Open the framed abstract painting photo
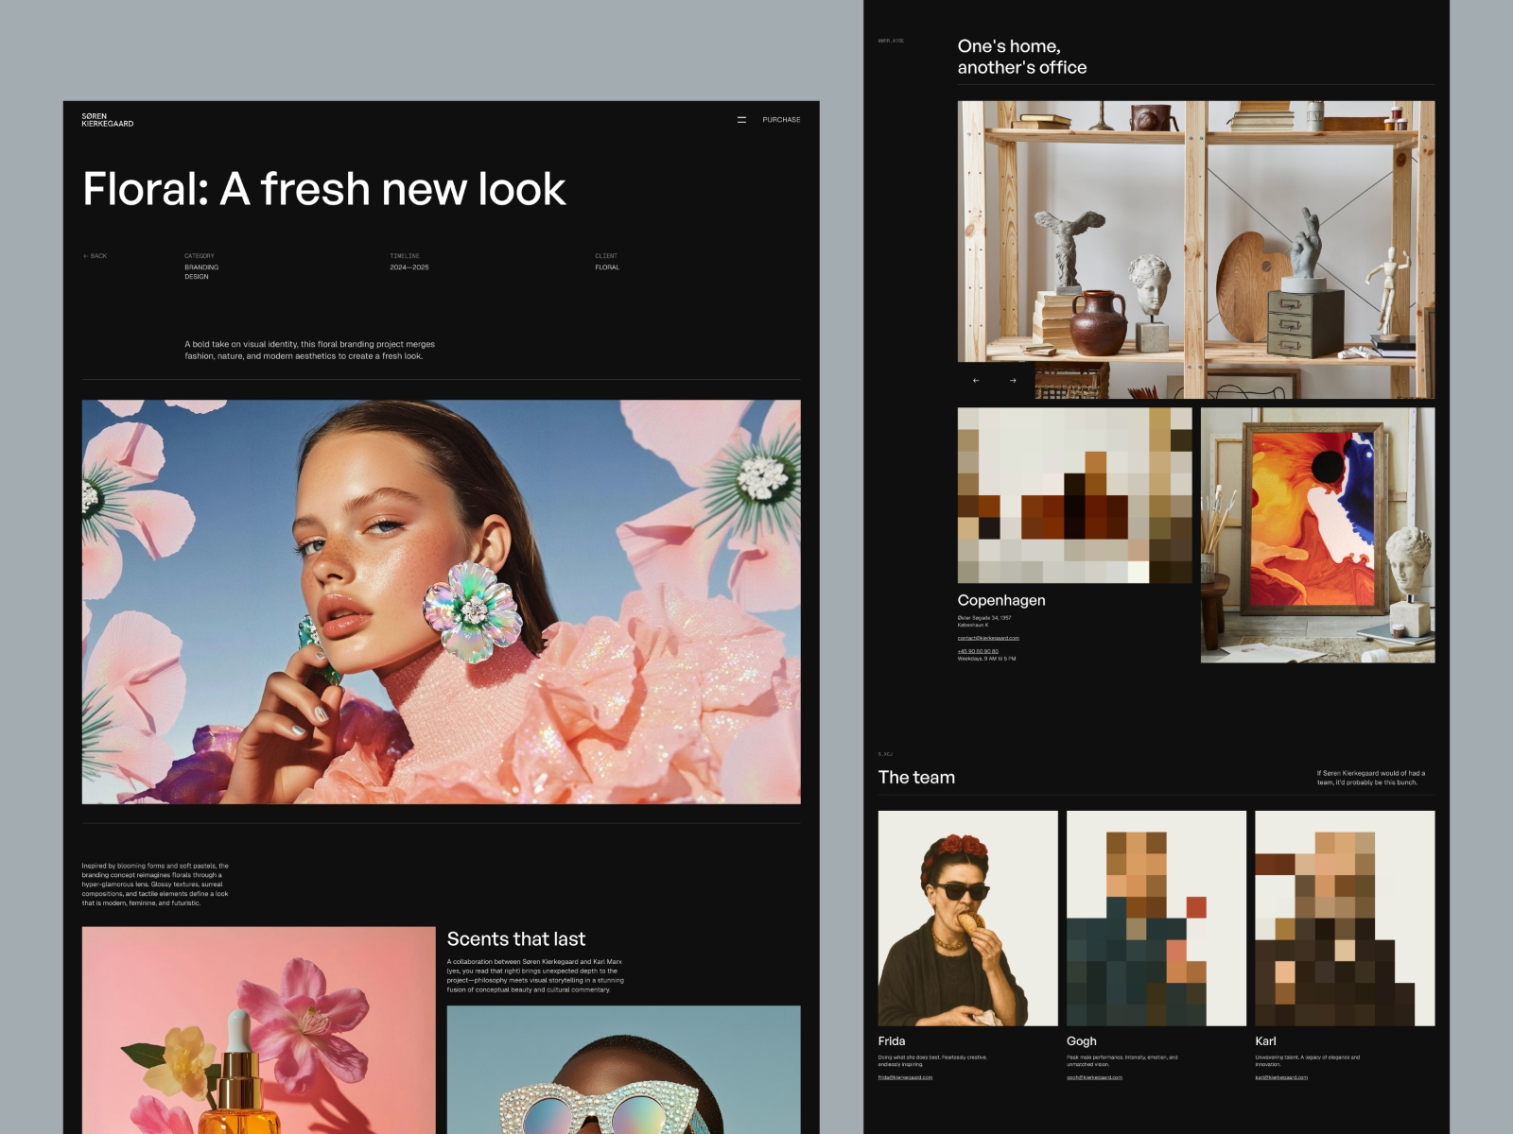The image size is (1513, 1134). (x=1318, y=535)
